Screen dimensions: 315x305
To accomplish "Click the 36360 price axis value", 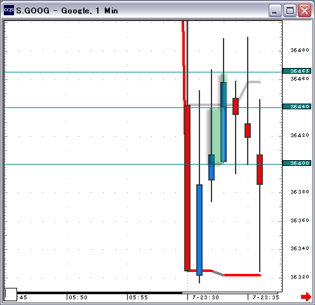I will pos(300,220).
